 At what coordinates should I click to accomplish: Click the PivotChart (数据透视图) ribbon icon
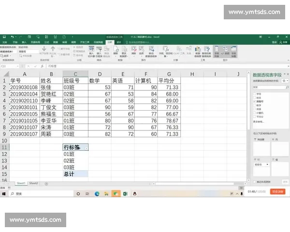tap(198, 51)
